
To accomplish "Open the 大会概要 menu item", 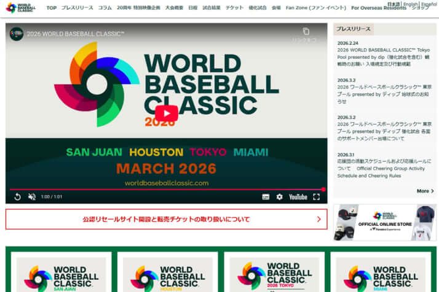I will point(174,8).
